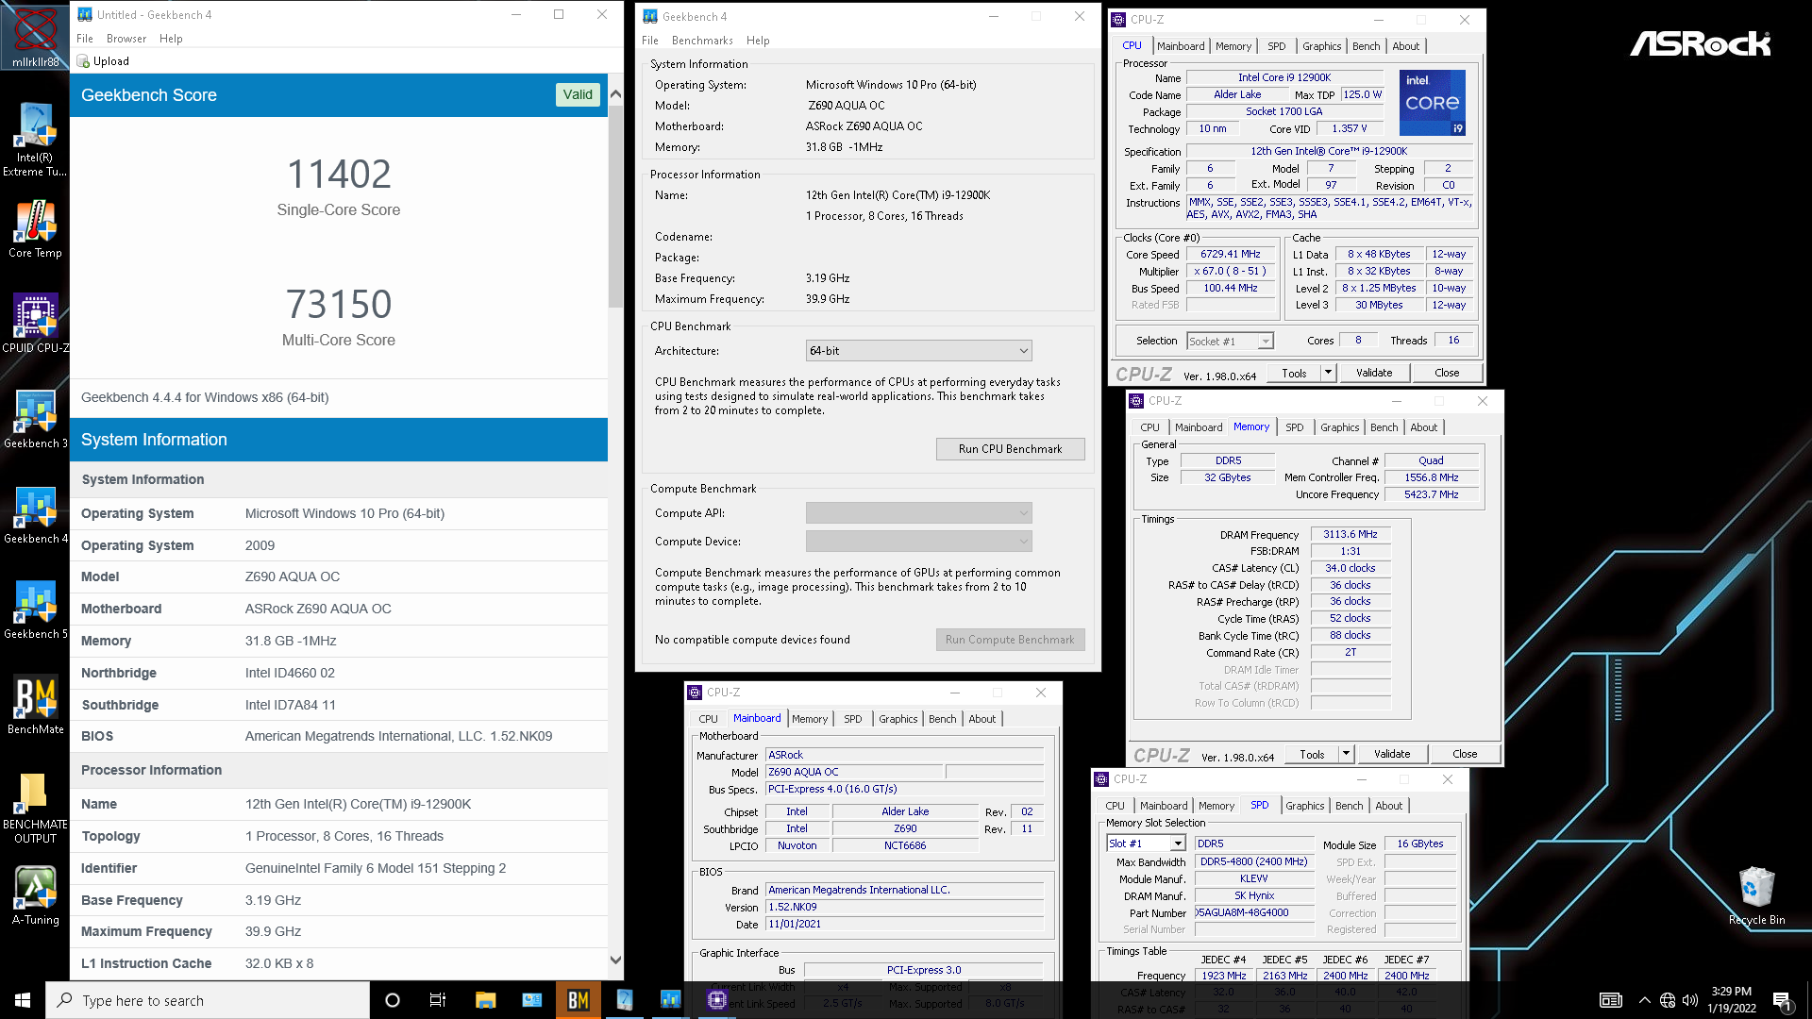Click the SK Hynix DRAM Manuf. field
This screenshot has width=1812, height=1019.
(1254, 895)
